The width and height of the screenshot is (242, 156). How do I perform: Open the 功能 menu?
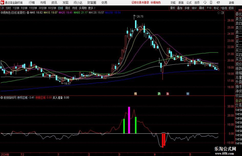(173, 3)
